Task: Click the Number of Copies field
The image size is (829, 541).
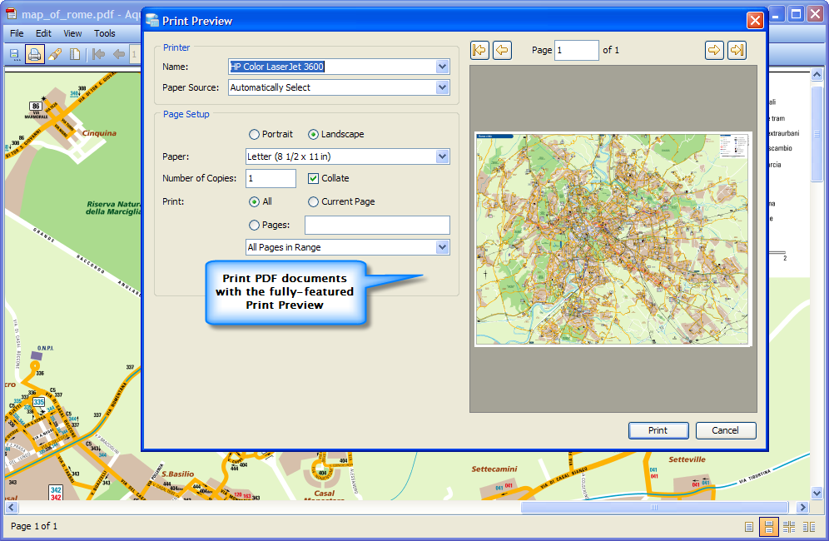Action: point(271,178)
